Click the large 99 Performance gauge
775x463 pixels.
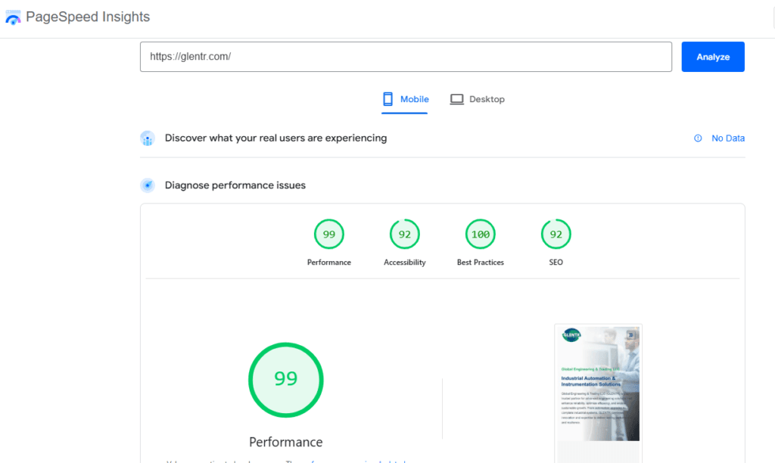[285, 380]
